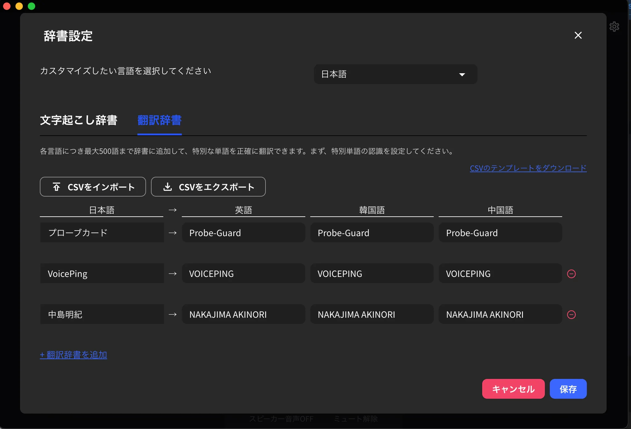Edit Chinese VOICEPING translation field
The width and height of the screenshot is (631, 429).
pos(500,273)
